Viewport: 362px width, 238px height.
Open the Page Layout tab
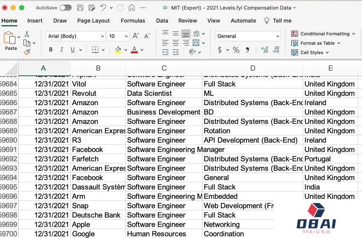pos(93,21)
